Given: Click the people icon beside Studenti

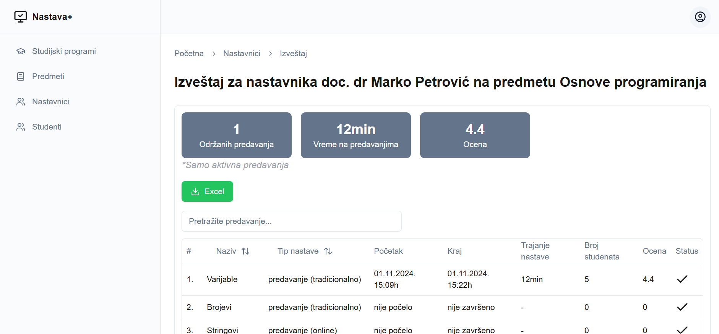Looking at the screenshot, I should pyautogui.click(x=21, y=127).
